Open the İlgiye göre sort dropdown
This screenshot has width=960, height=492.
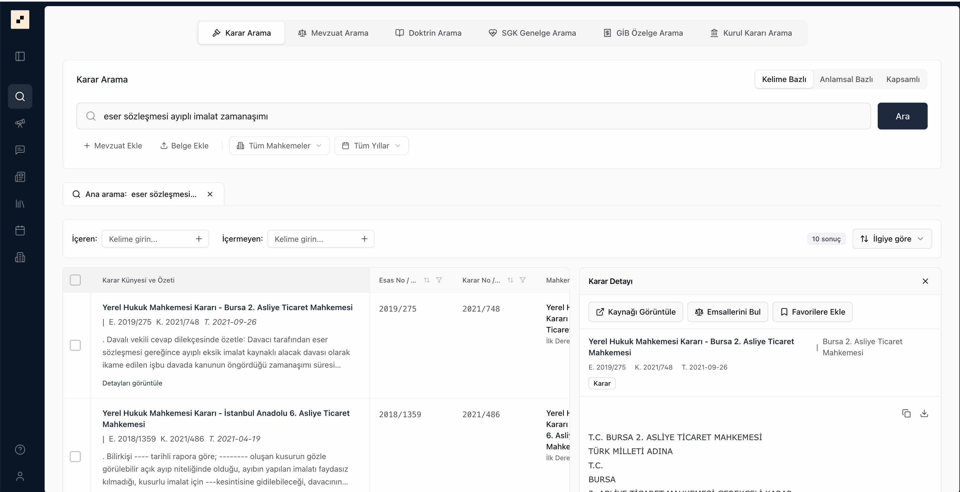(x=892, y=239)
